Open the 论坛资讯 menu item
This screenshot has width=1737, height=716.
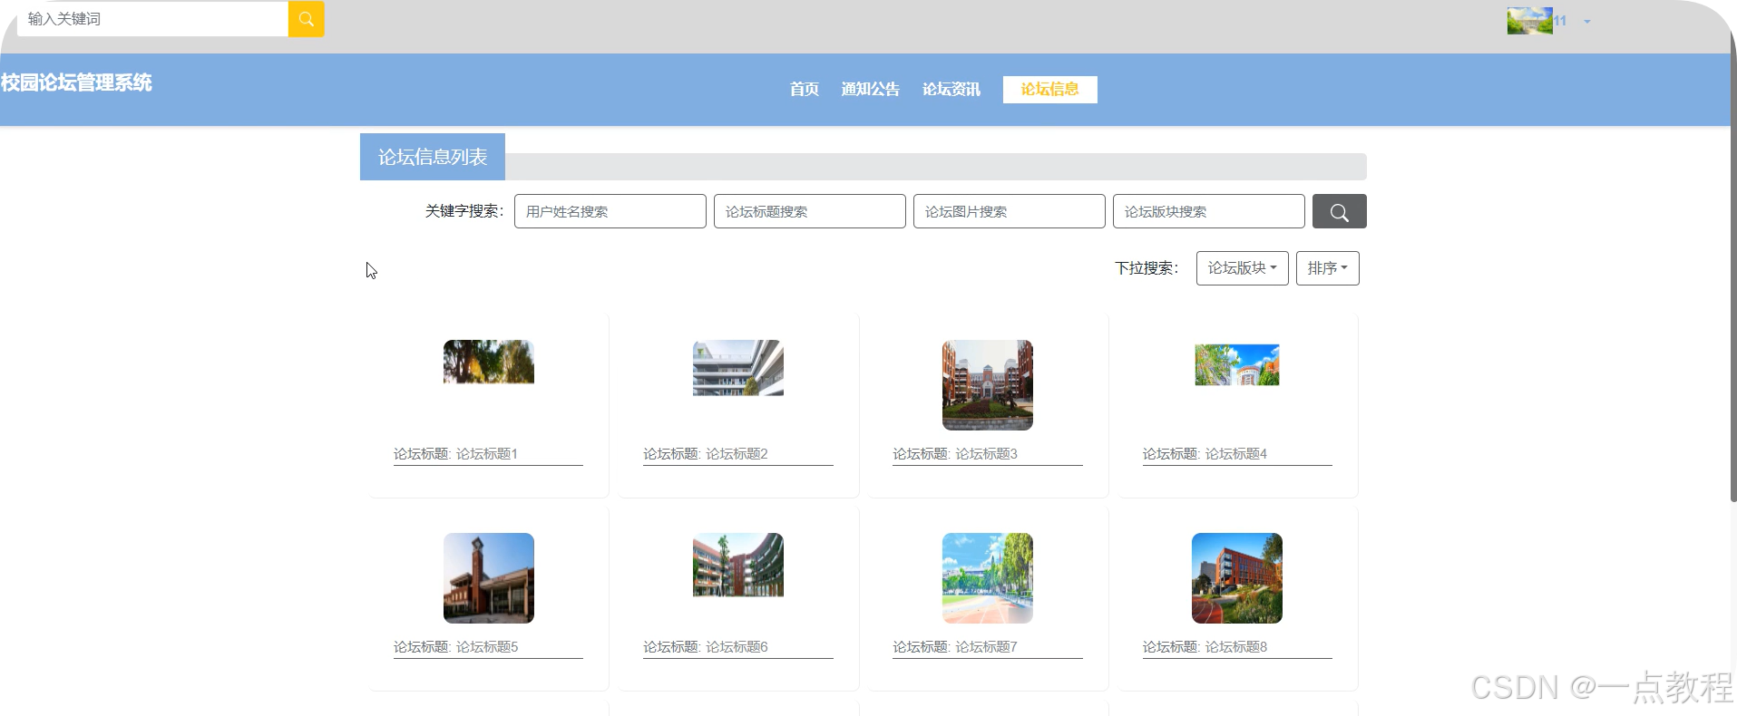(x=951, y=89)
